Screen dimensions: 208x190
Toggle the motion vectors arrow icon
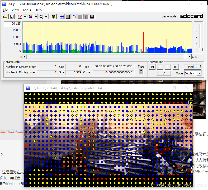(74, 17)
